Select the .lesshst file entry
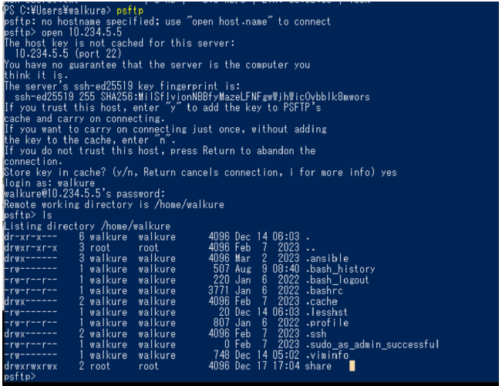Viewport: 502px width, 386px height. pos(327,312)
